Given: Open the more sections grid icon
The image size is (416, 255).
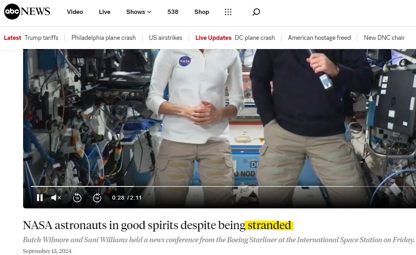Looking at the screenshot, I should tap(228, 12).
